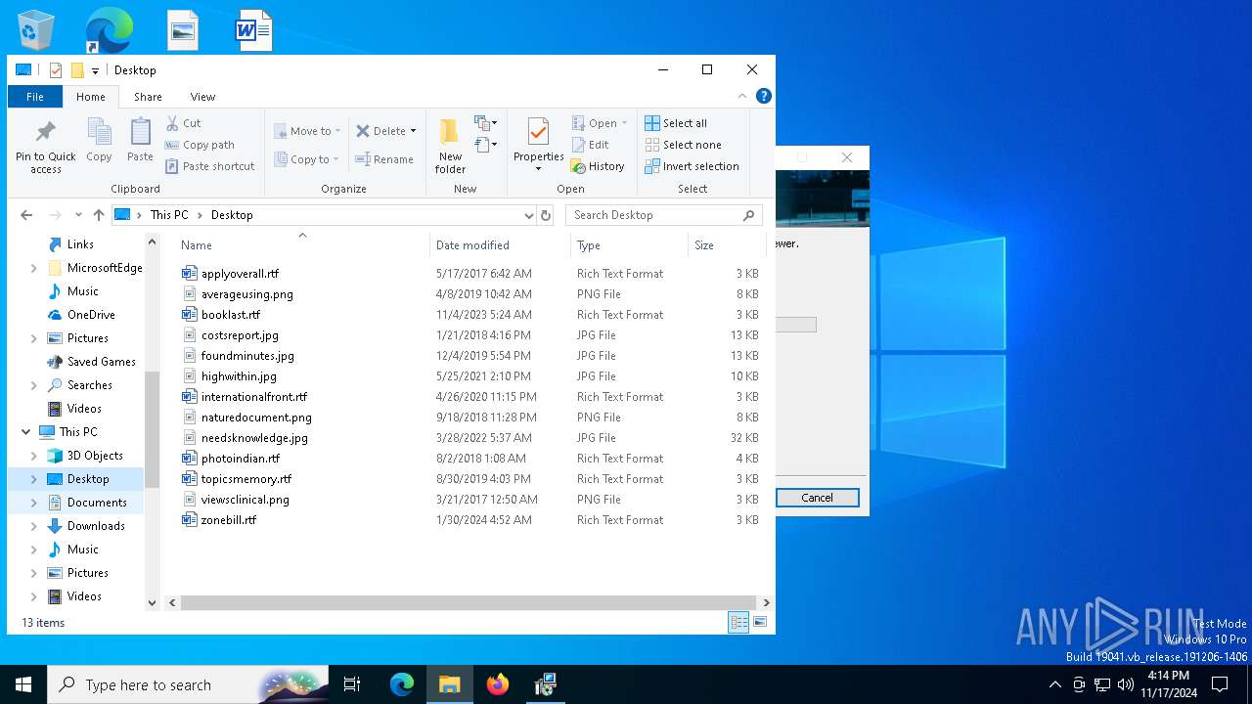
Task: Create a New folder
Action: (x=450, y=147)
